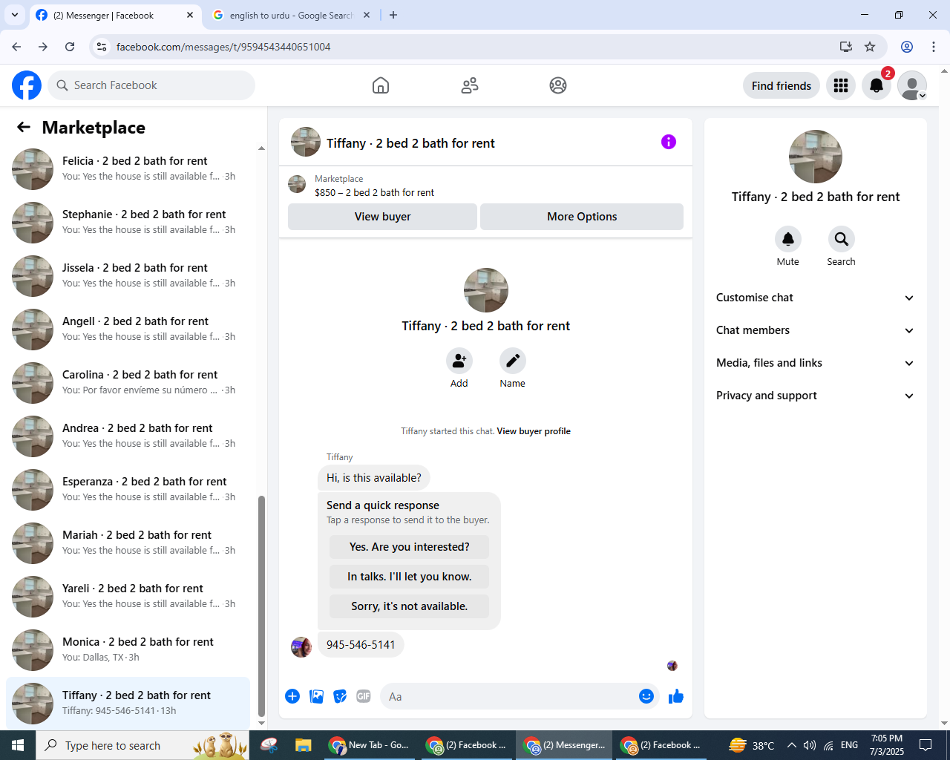
Task: Open Chrome tab search dropdown arrow
Action: 15,15
